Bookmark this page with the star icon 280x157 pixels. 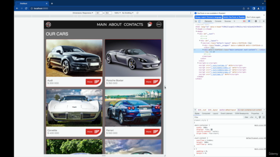coord(248,8)
